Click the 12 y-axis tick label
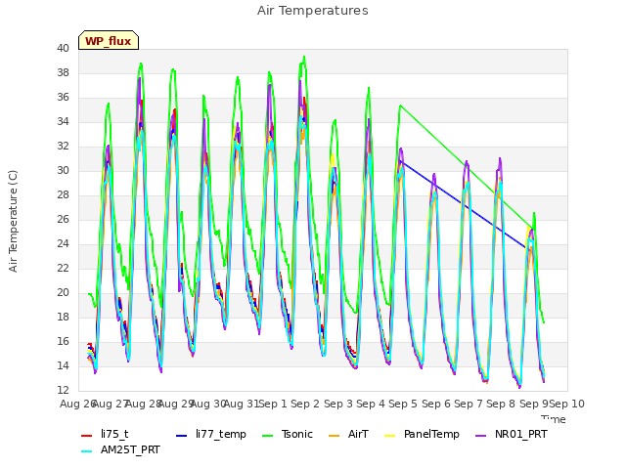 tap(63, 390)
